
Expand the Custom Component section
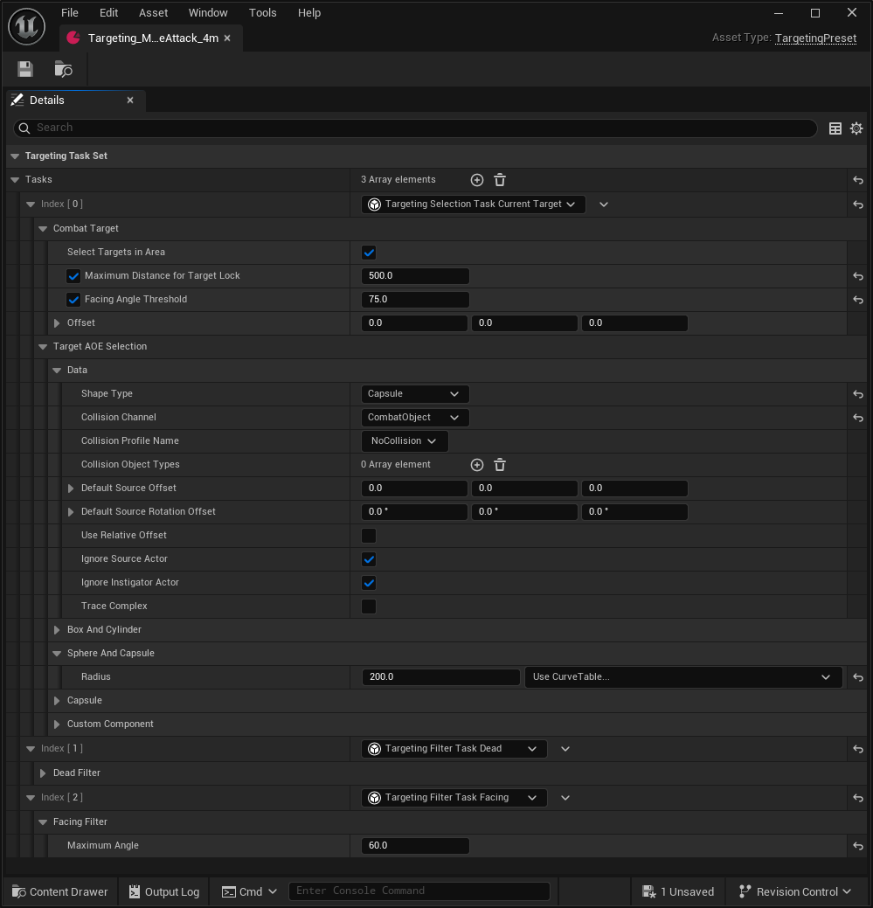click(x=57, y=724)
